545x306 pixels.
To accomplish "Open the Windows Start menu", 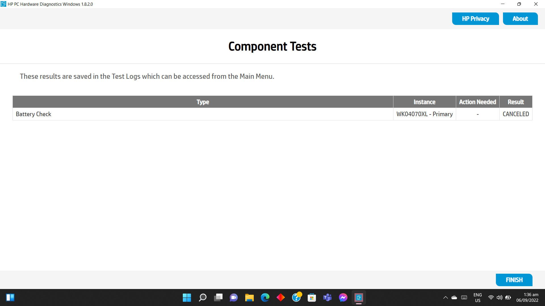I will pyautogui.click(x=187, y=297).
